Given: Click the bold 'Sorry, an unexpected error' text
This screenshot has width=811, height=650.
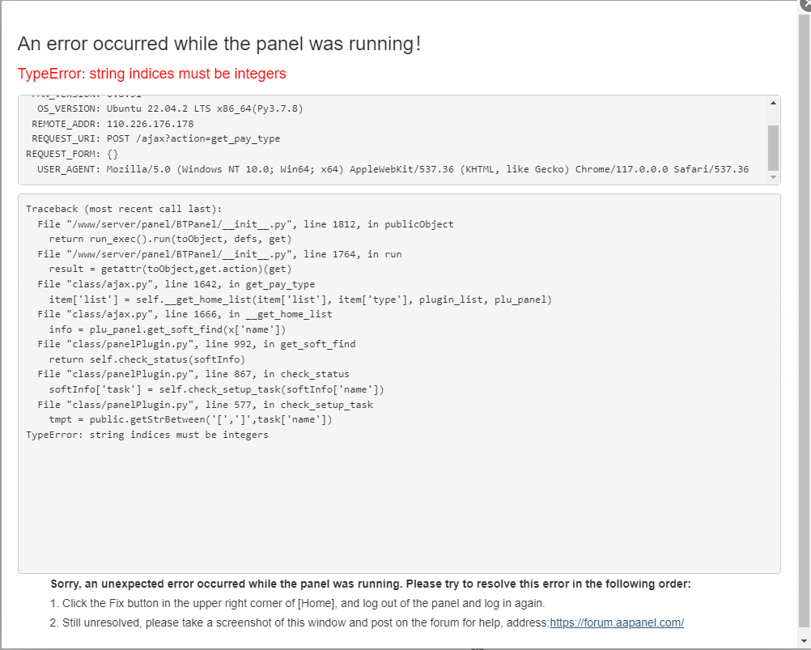Looking at the screenshot, I should (x=370, y=584).
